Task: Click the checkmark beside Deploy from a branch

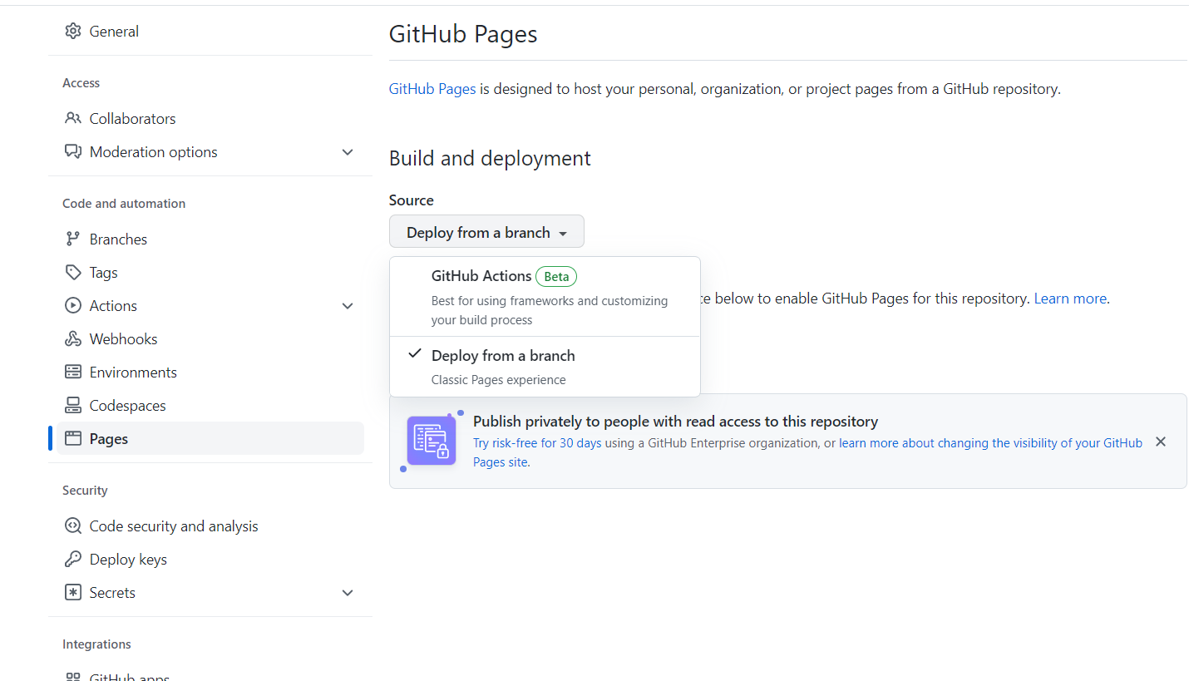Action: click(x=415, y=354)
